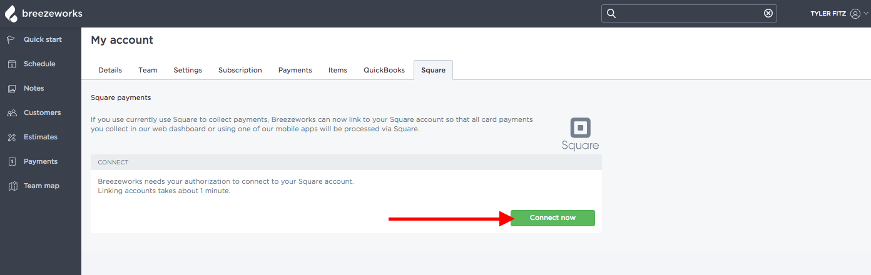This screenshot has width=871, height=275.
Task: Clear the search field with X icon
Action: coord(768,14)
